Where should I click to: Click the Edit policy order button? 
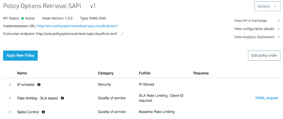(x=264, y=56)
